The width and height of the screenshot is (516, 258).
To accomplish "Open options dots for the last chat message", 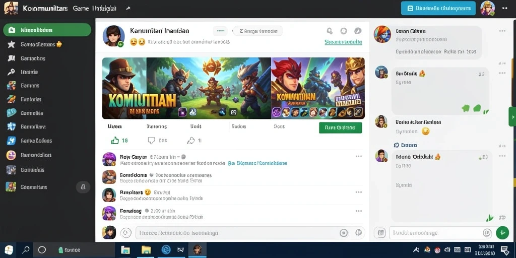I will tap(502, 156).
